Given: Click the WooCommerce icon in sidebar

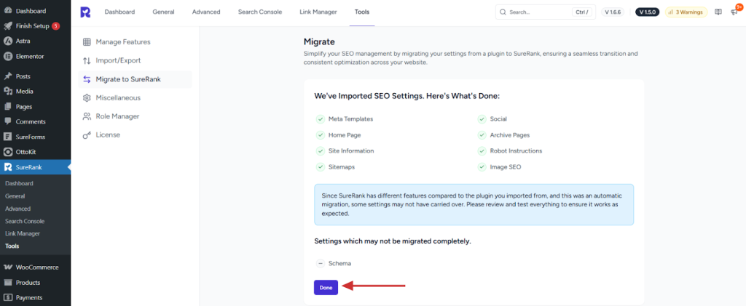Looking at the screenshot, I should (7, 267).
